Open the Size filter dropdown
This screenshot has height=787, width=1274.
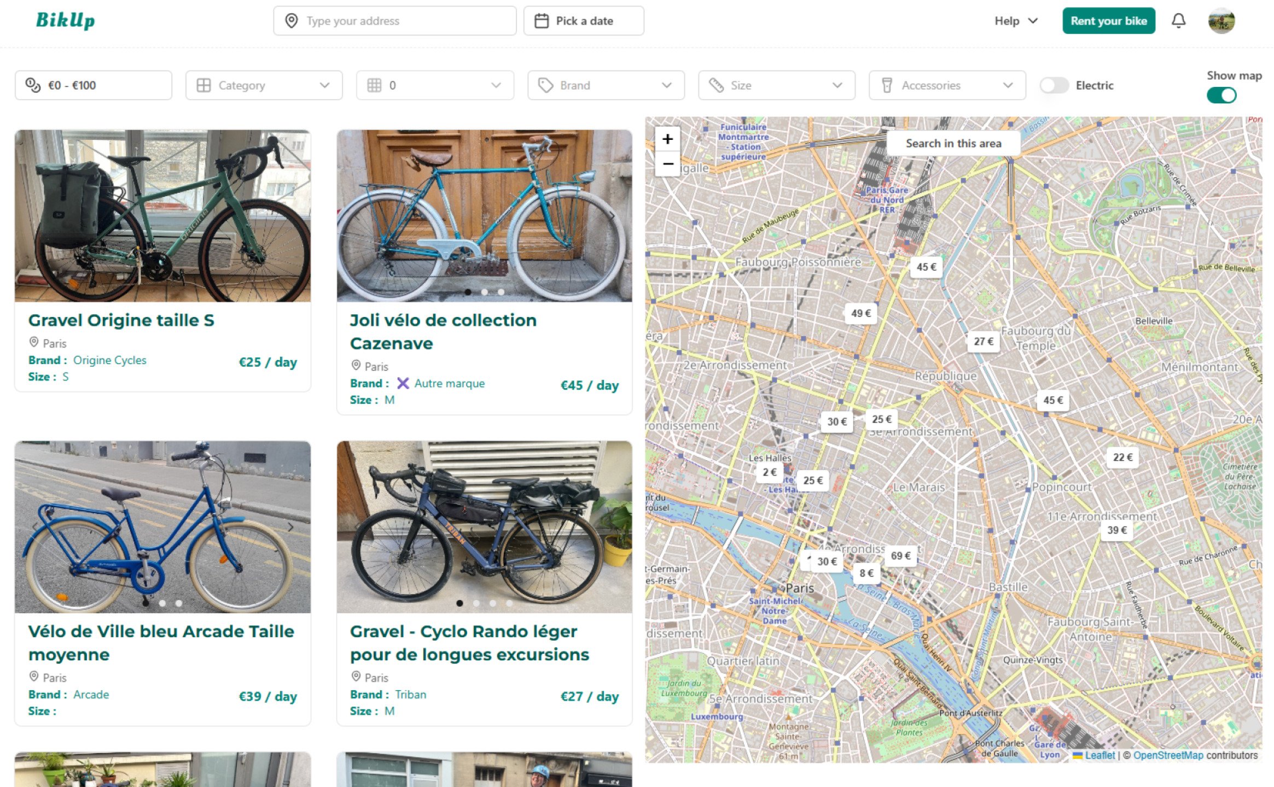[776, 85]
